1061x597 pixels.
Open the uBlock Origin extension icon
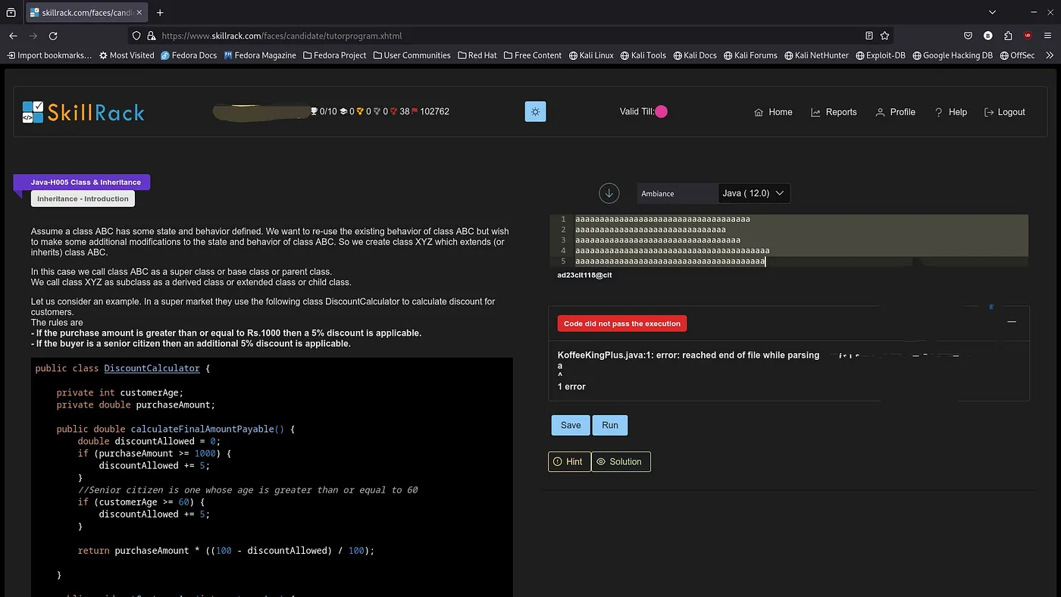click(x=1028, y=36)
